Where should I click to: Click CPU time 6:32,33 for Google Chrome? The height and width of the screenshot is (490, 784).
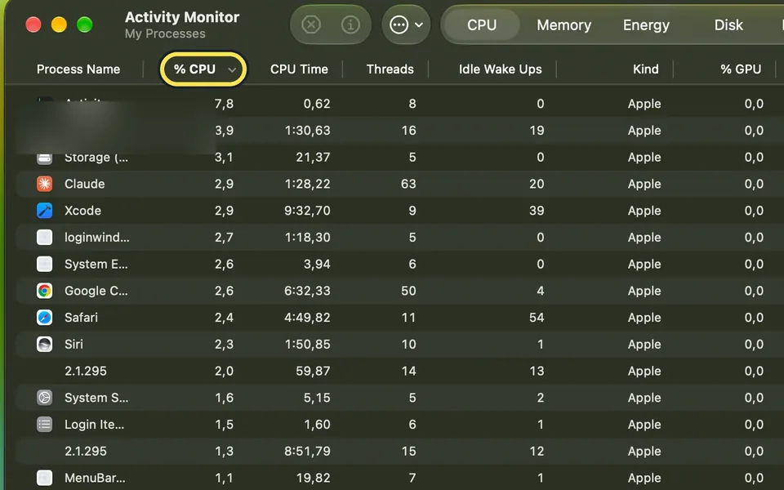[x=307, y=291]
